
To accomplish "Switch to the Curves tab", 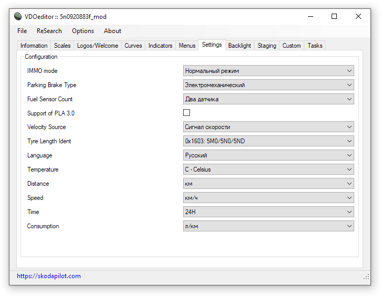I will tap(133, 46).
